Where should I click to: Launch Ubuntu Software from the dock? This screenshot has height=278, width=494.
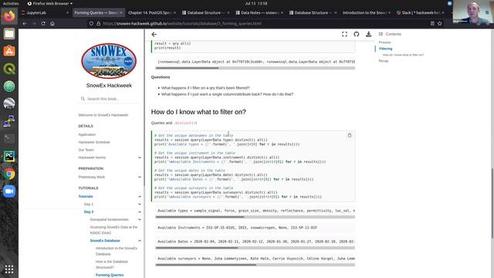click(9, 51)
